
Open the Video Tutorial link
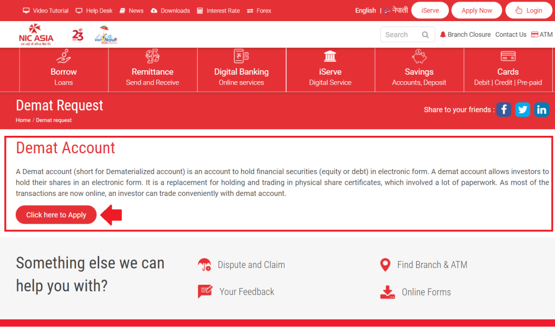click(x=46, y=11)
